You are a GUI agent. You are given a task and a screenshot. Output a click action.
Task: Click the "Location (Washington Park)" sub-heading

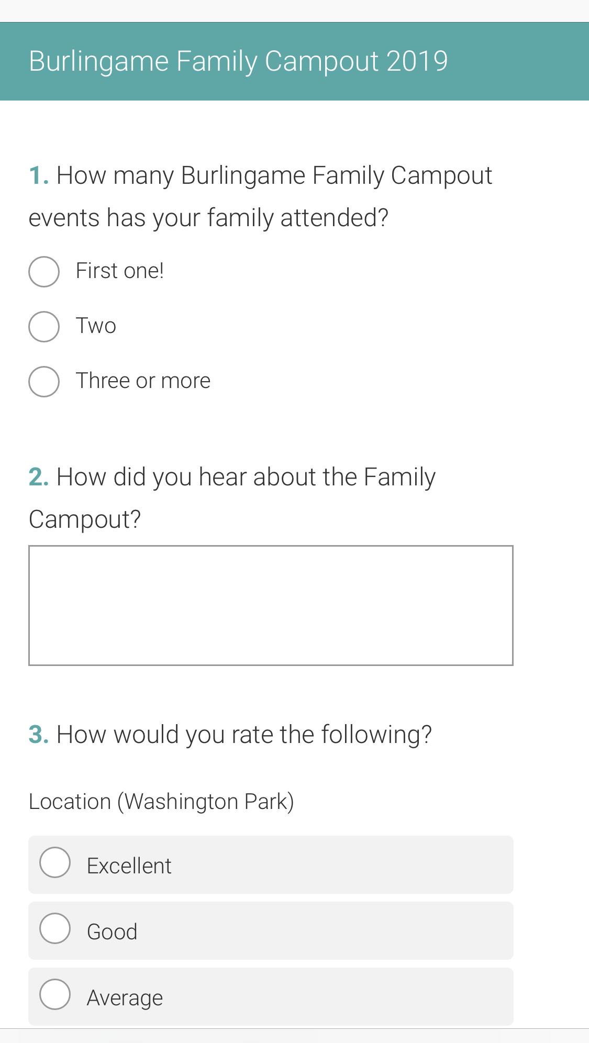(161, 802)
